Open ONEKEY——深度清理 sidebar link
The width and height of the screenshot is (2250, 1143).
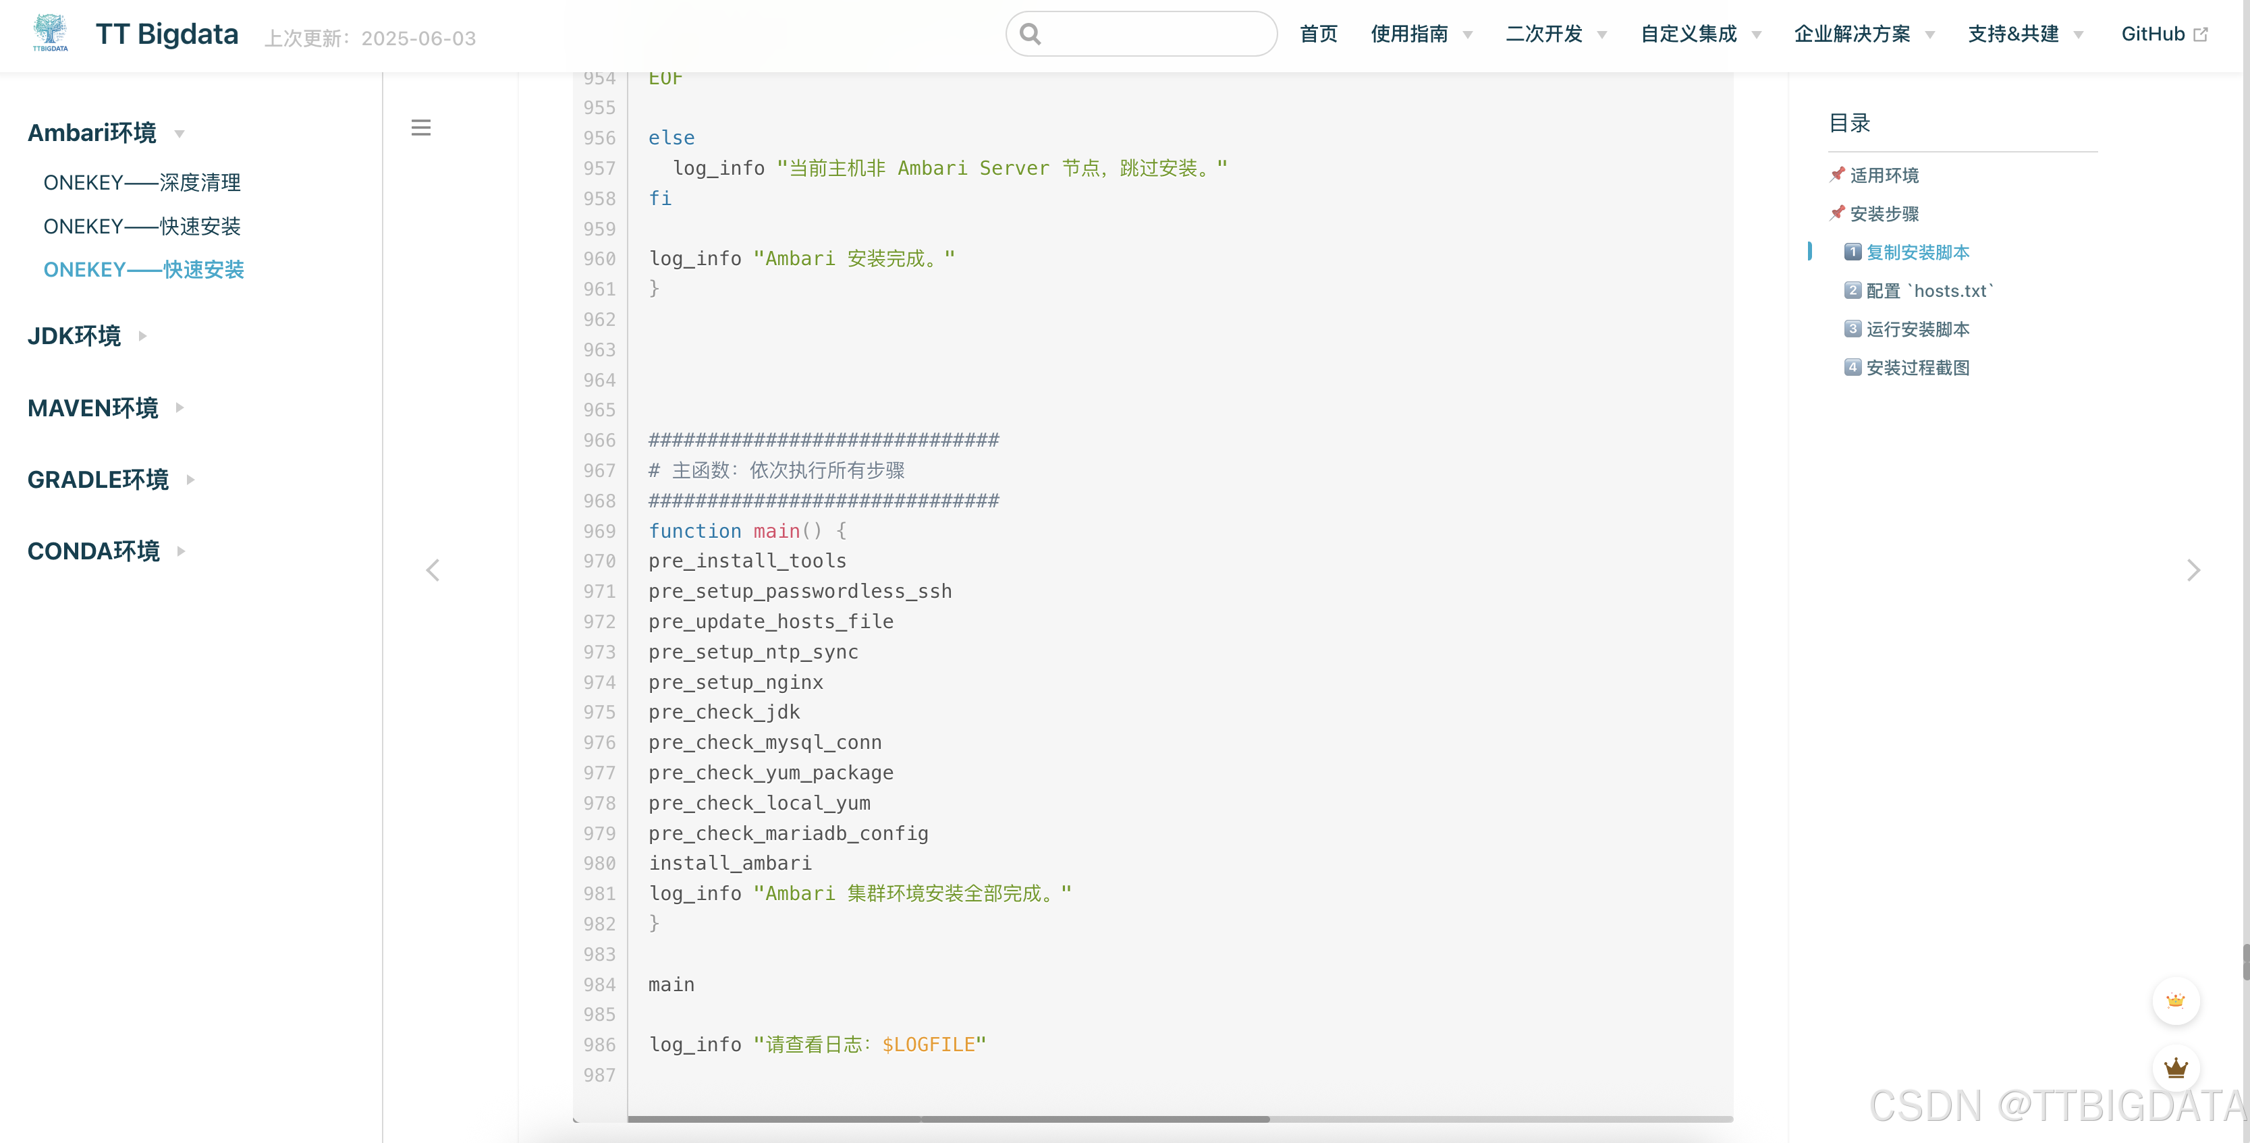[142, 182]
